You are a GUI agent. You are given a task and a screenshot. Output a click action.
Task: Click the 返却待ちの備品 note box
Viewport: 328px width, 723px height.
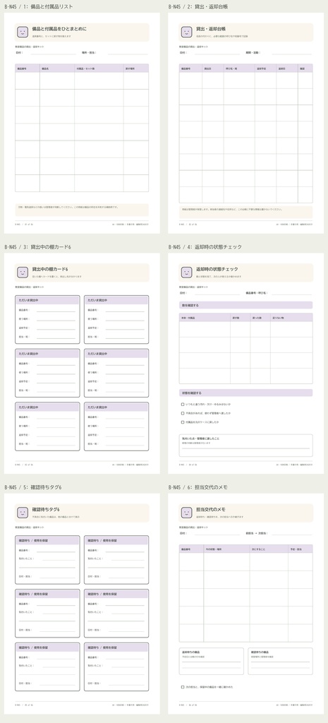(x=212, y=661)
